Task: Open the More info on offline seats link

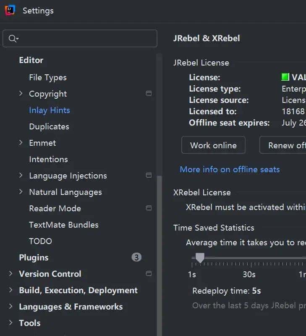Action: (230, 169)
